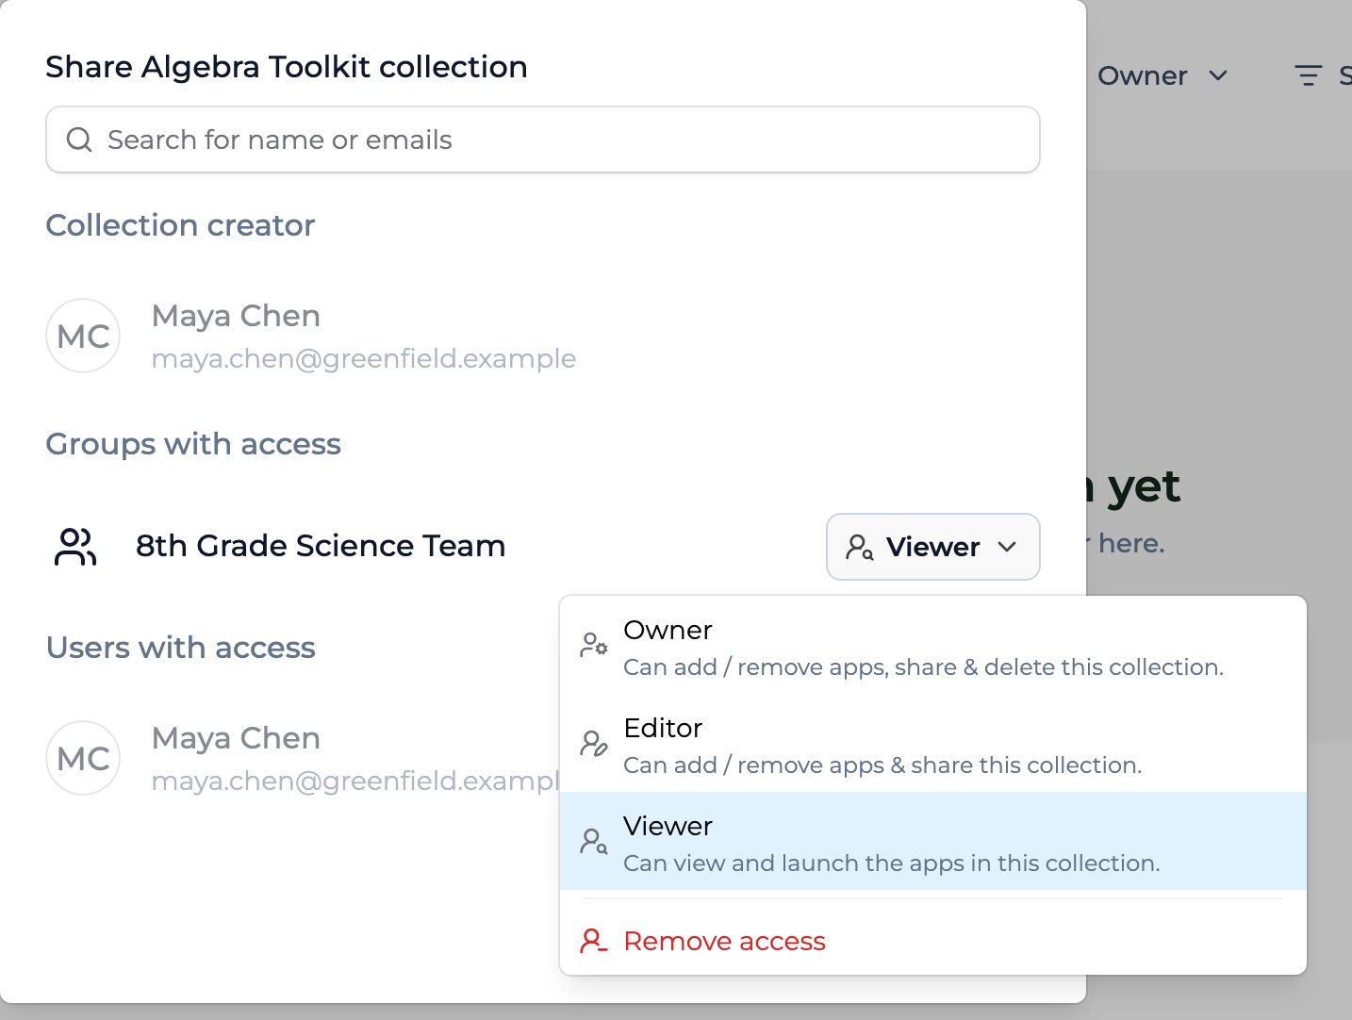Click the Collection creator heading
1352x1020 pixels.
pos(180,225)
